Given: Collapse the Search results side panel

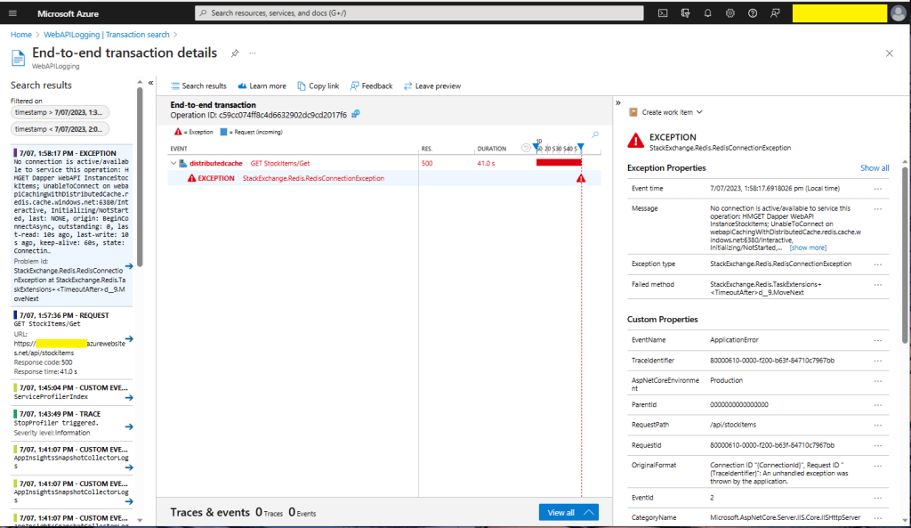Looking at the screenshot, I should coord(150,83).
